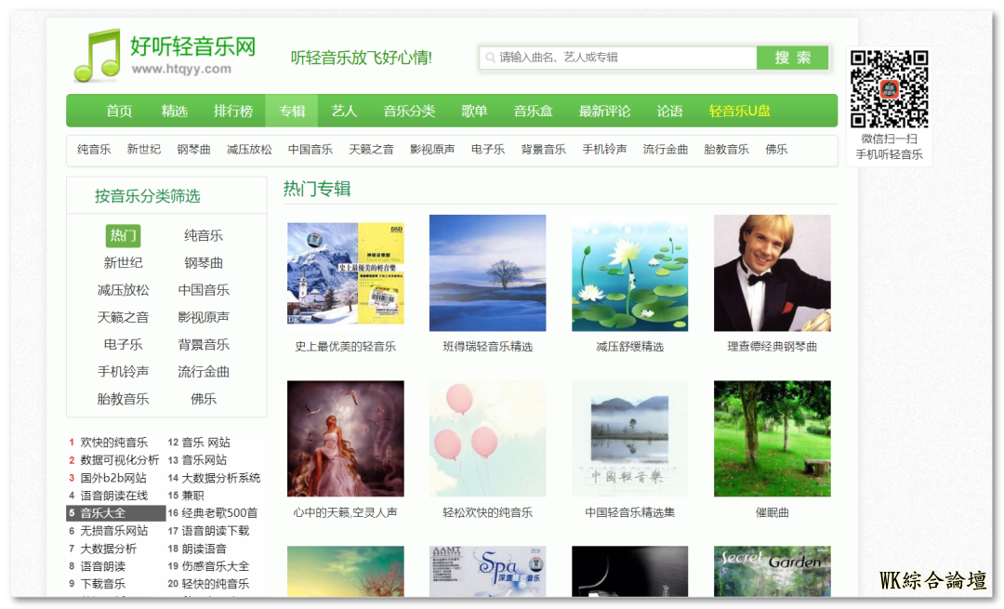This screenshot has width=1004, height=609.
Task: Select 中国音乐 in the category filter panel
Action: (x=204, y=290)
